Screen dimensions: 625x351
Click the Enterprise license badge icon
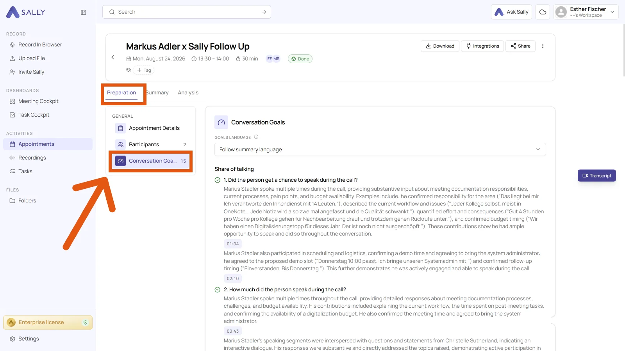[x=11, y=323]
